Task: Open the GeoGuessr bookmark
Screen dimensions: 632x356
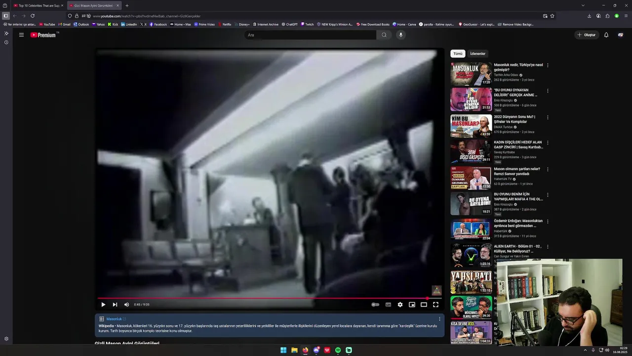Action: [x=476, y=24]
